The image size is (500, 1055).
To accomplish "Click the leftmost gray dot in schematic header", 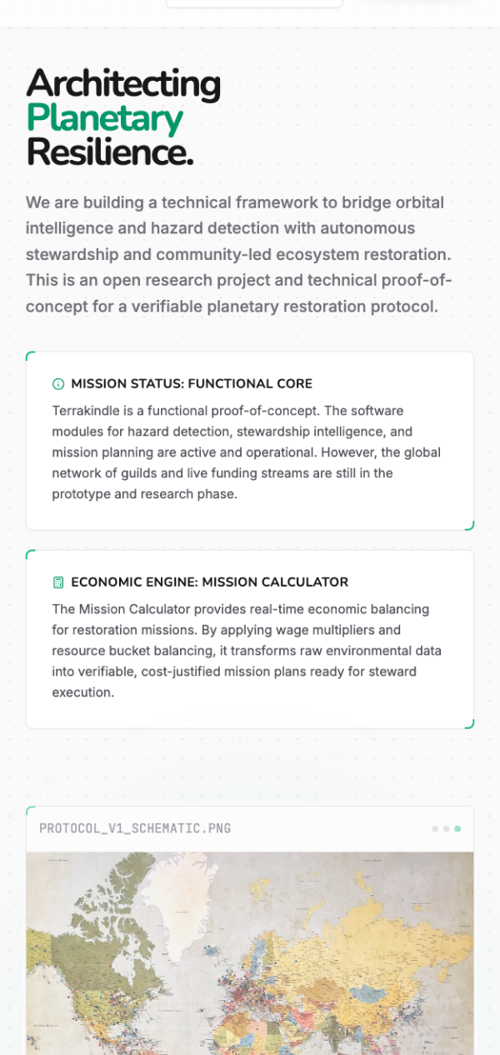I will pyautogui.click(x=435, y=829).
